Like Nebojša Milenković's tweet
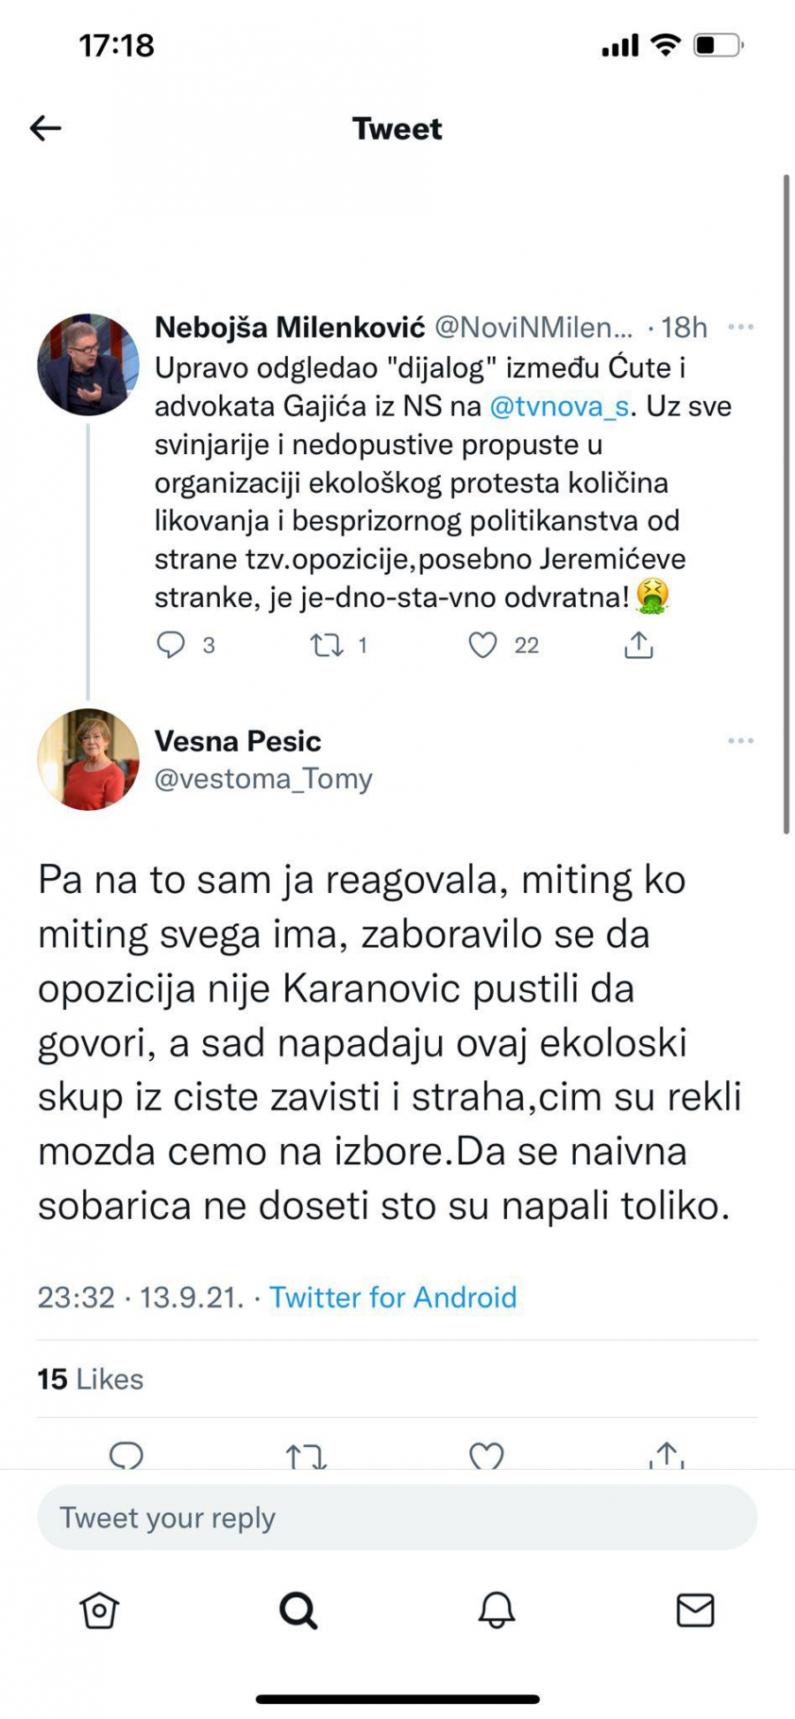795x1719 pixels. pos(482,647)
